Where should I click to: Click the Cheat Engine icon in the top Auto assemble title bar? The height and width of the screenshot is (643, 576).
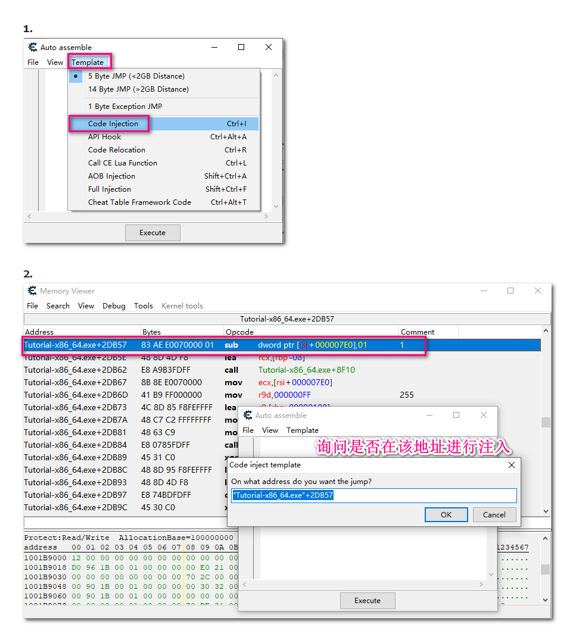[x=32, y=47]
